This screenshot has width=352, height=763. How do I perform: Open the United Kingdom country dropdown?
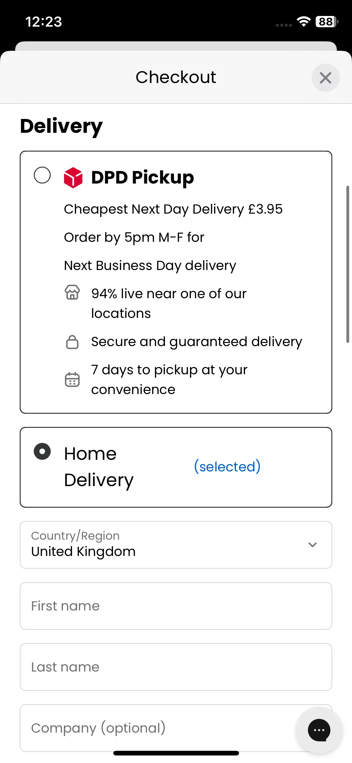pos(176,545)
